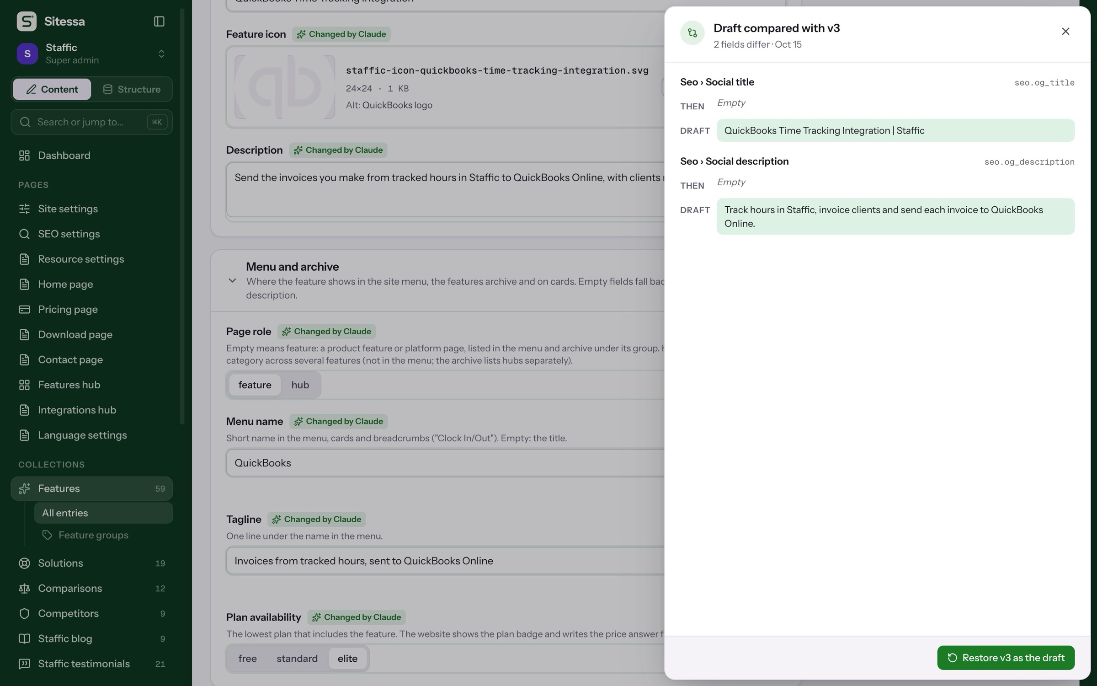Open the Resource settings page
1097x686 pixels.
[x=91, y=259]
